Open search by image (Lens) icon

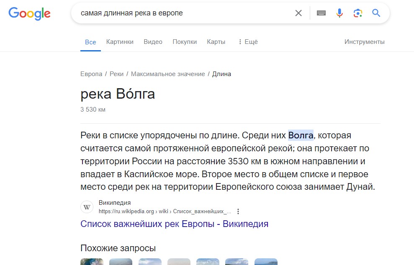[358, 13]
